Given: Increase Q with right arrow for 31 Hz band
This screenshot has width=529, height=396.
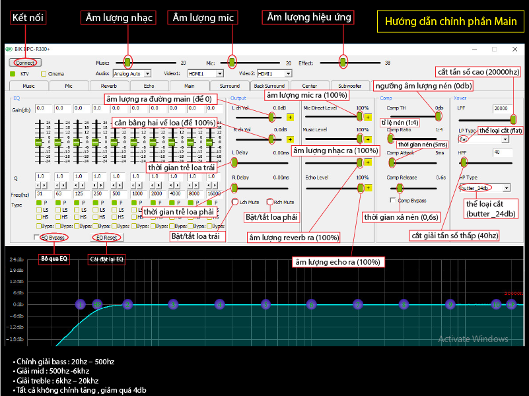Looking at the screenshot, I should click(x=44, y=185).
